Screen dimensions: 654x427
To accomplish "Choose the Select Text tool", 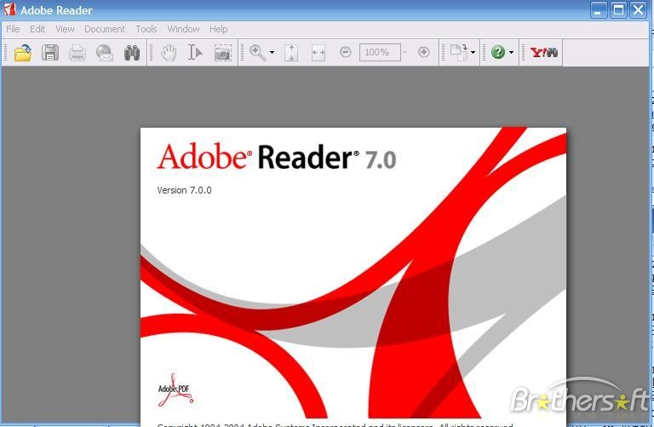I will 195,53.
